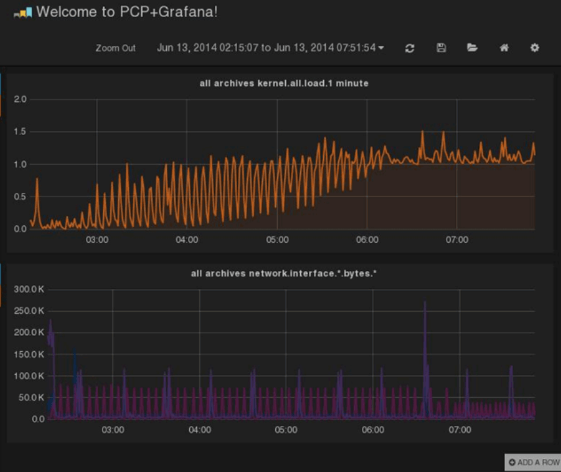This screenshot has height=472, width=561.
Task: Save the dashboard with floppy disk icon
Action: pos(441,48)
